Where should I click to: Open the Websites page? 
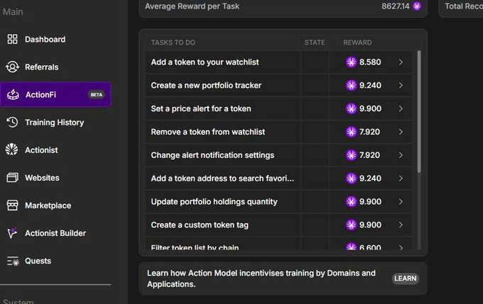click(42, 178)
